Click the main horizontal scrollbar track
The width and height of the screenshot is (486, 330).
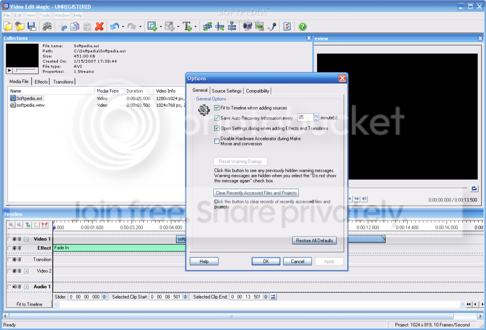(x=231, y=316)
